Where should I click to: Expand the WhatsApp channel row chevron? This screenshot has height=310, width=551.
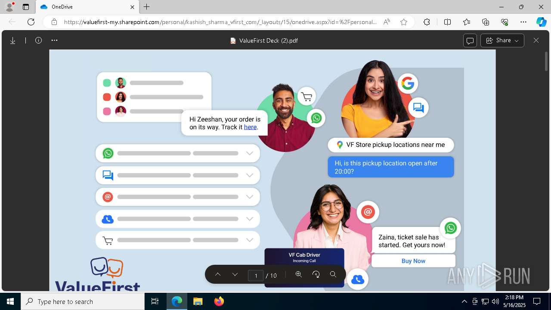[x=250, y=153]
